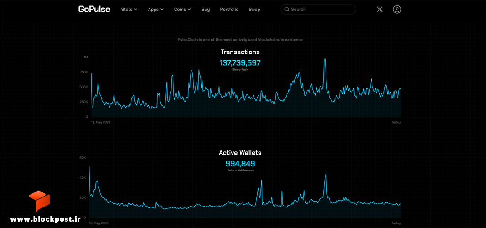Open the Portfolio page
Image resolution: width=486 pixels, height=228 pixels.
(x=229, y=9)
